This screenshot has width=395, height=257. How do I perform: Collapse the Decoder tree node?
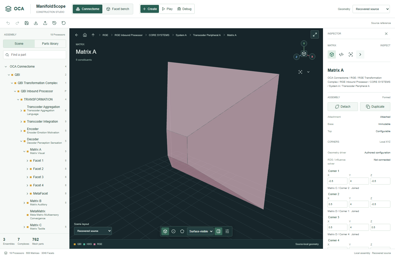click(x=21, y=141)
